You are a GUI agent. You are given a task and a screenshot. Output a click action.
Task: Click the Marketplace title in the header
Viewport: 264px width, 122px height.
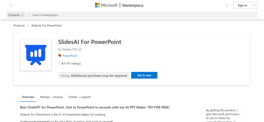tap(133, 5)
